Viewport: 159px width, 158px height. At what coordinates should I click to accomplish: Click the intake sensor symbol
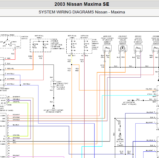[156, 48]
